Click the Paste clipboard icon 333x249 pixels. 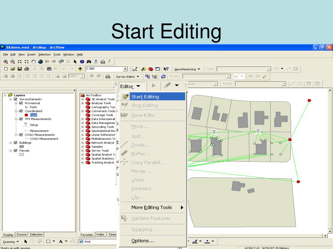(49, 69)
